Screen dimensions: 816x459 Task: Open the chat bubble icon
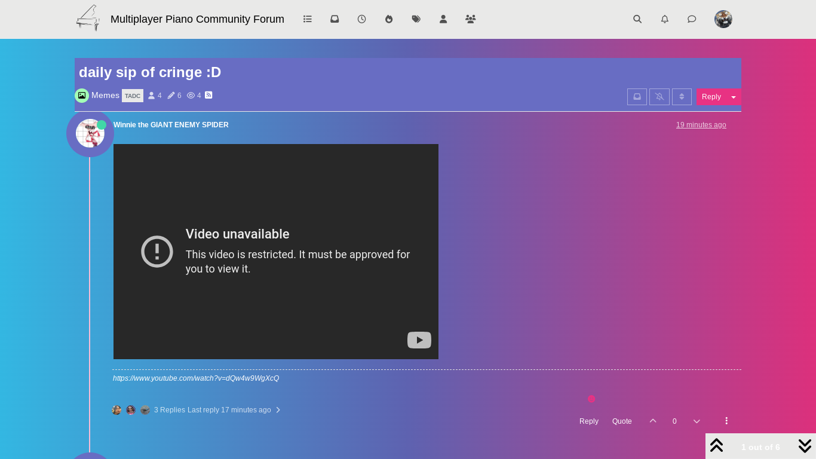692,19
